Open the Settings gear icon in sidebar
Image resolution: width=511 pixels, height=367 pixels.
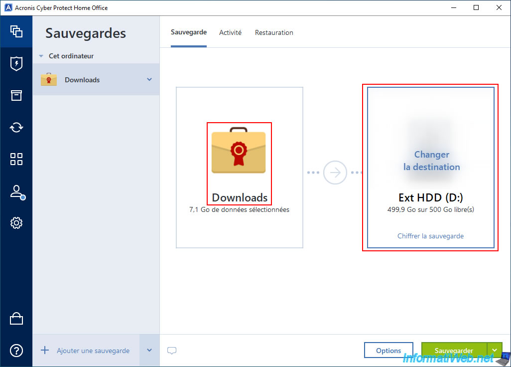tap(16, 223)
